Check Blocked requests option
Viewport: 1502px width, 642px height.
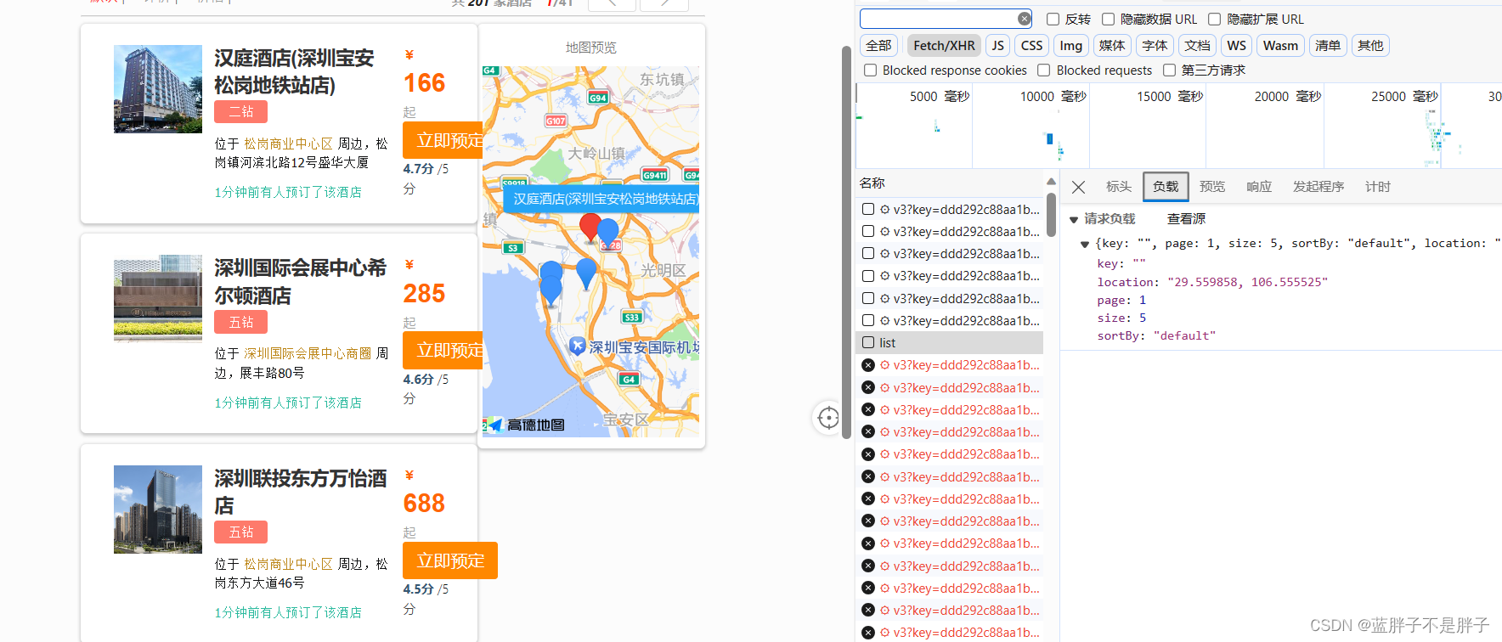1044,70
